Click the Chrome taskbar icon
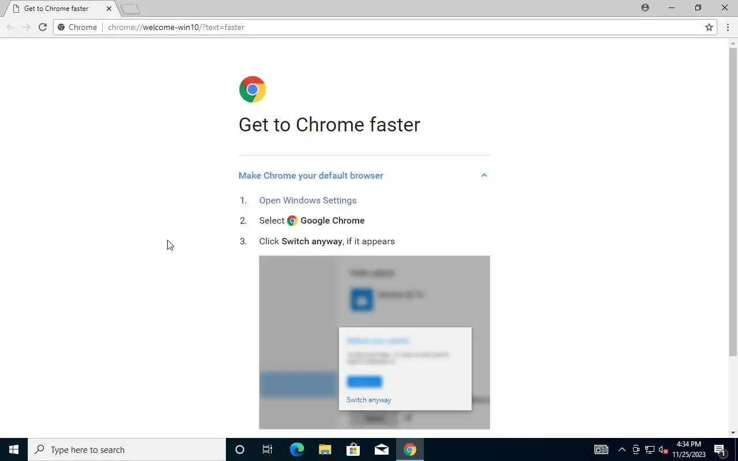The image size is (738, 461). tap(410, 449)
